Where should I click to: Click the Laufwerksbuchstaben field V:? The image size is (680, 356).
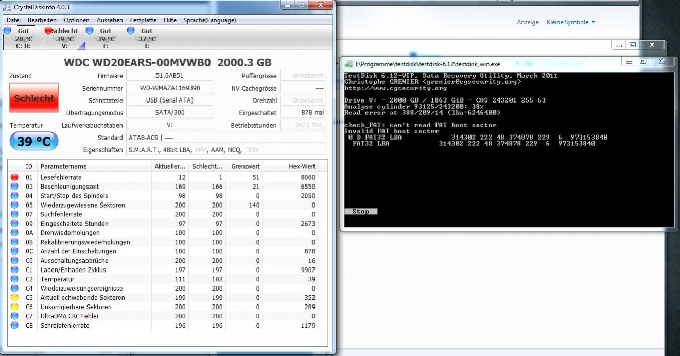(x=170, y=125)
